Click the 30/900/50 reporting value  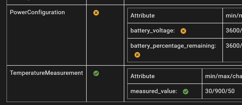pos(220,91)
